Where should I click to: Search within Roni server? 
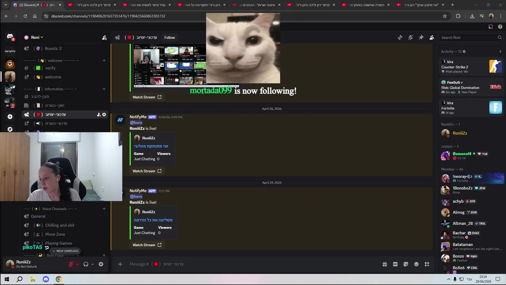[x=471, y=38]
